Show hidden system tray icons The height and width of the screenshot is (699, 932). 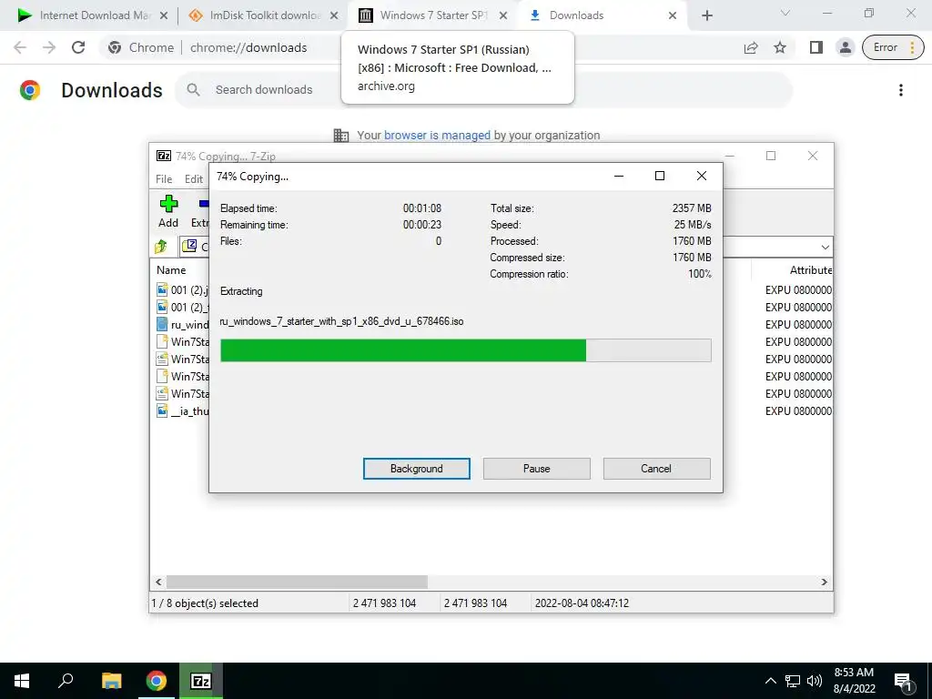tap(770, 681)
